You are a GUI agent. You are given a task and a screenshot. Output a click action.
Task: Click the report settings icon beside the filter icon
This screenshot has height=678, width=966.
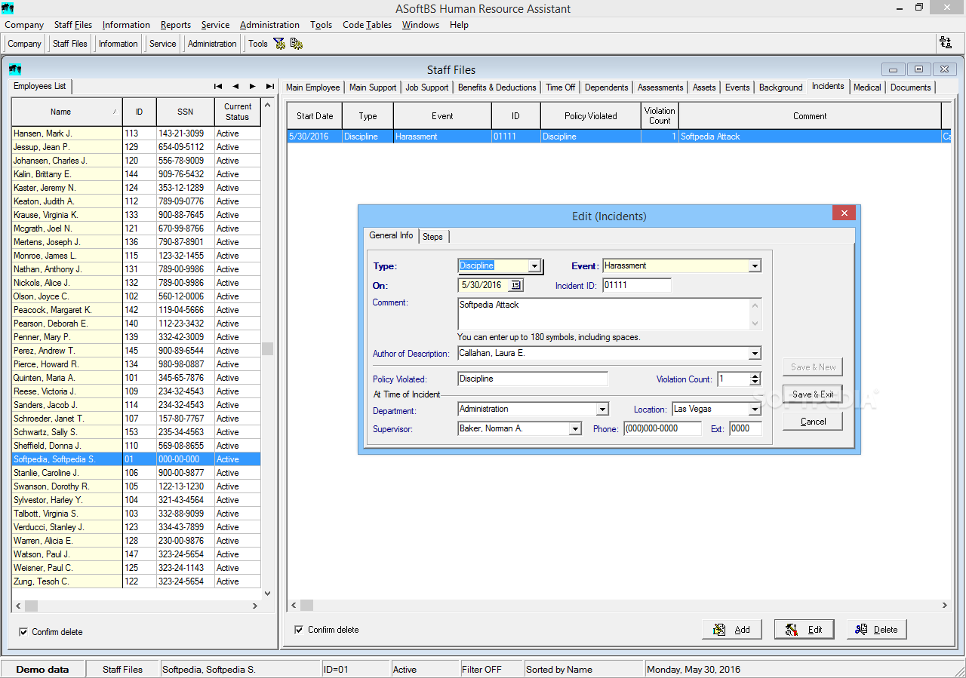click(x=297, y=44)
